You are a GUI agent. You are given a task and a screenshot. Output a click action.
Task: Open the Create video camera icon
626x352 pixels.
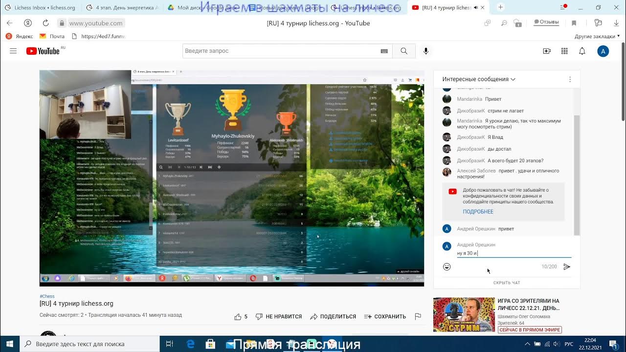coord(547,51)
